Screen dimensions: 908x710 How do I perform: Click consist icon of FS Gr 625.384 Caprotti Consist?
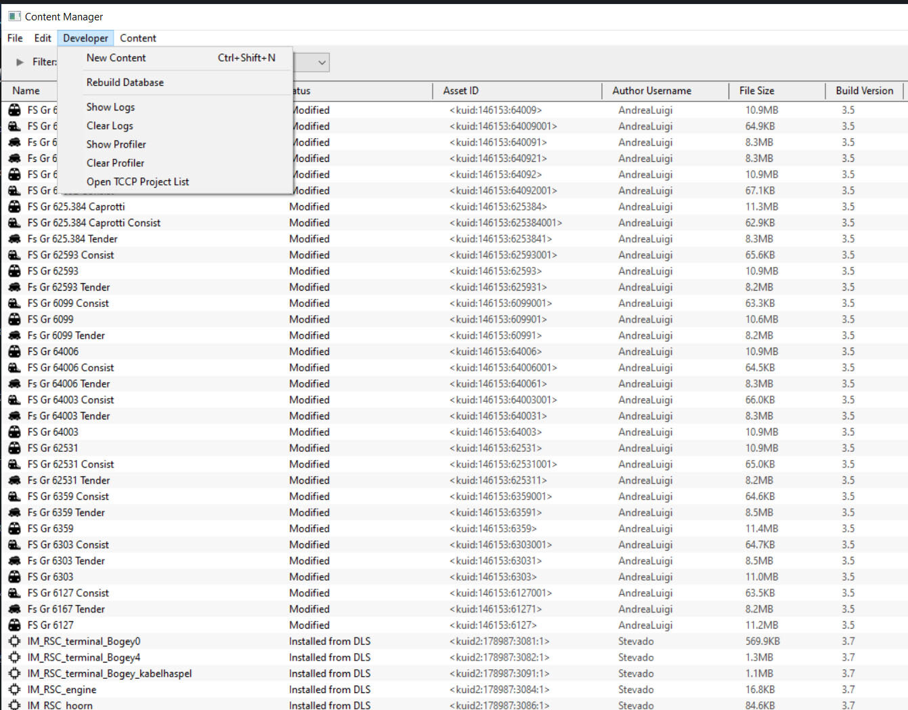pyautogui.click(x=14, y=223)
